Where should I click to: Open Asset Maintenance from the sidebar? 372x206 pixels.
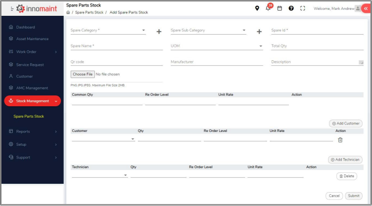[33, 39]
